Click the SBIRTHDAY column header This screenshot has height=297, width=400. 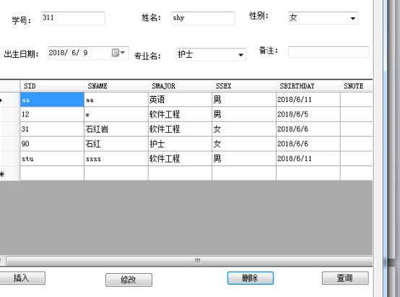(x=308, y=86)
